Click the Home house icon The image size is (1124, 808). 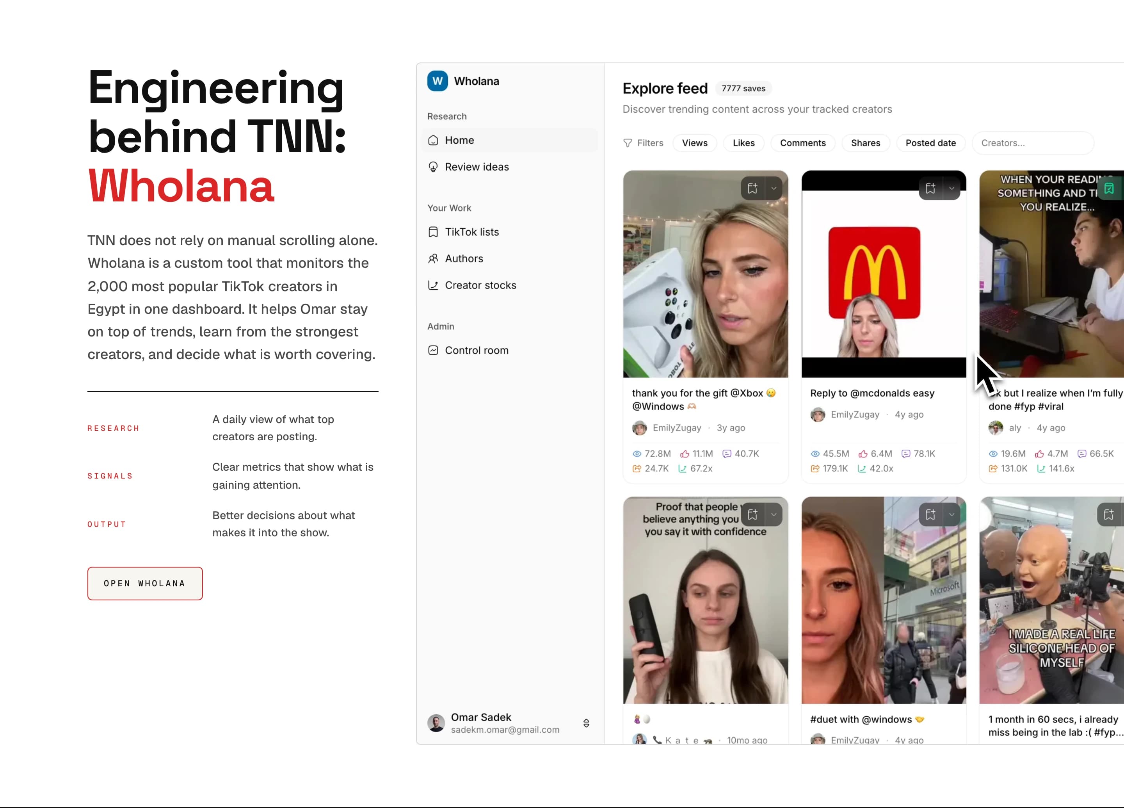point(433,140)
